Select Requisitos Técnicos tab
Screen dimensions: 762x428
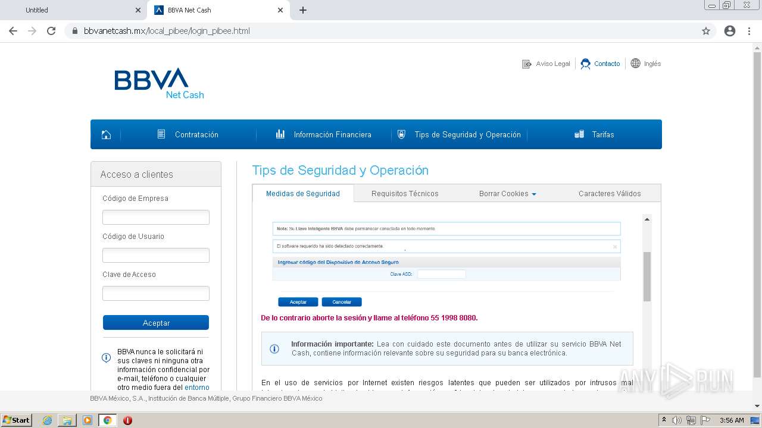[x=405, y=194]
